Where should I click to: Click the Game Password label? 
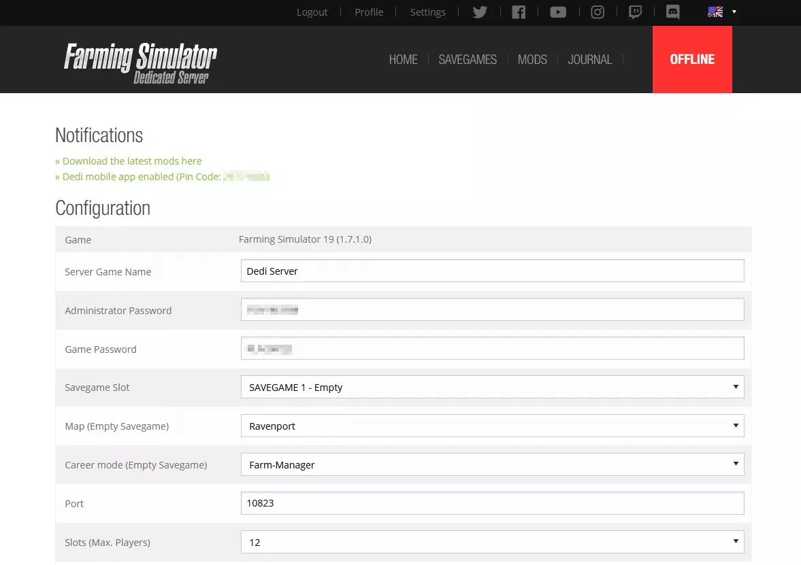click(101, 349)
